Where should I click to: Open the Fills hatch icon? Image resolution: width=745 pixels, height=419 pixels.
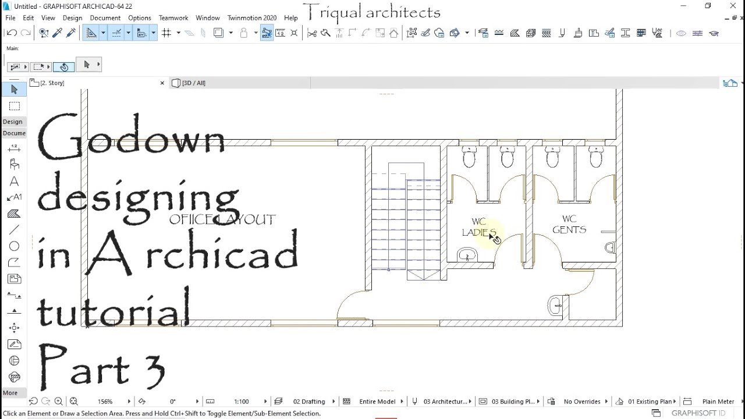coord(515,33)
